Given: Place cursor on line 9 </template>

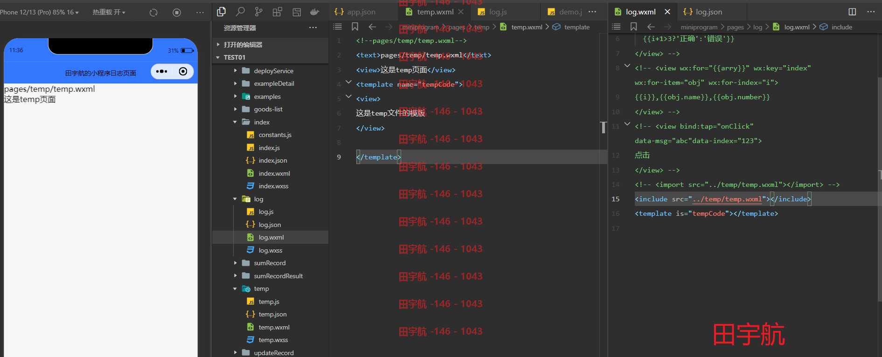Looking at the screenshot, I should [378, 157].
